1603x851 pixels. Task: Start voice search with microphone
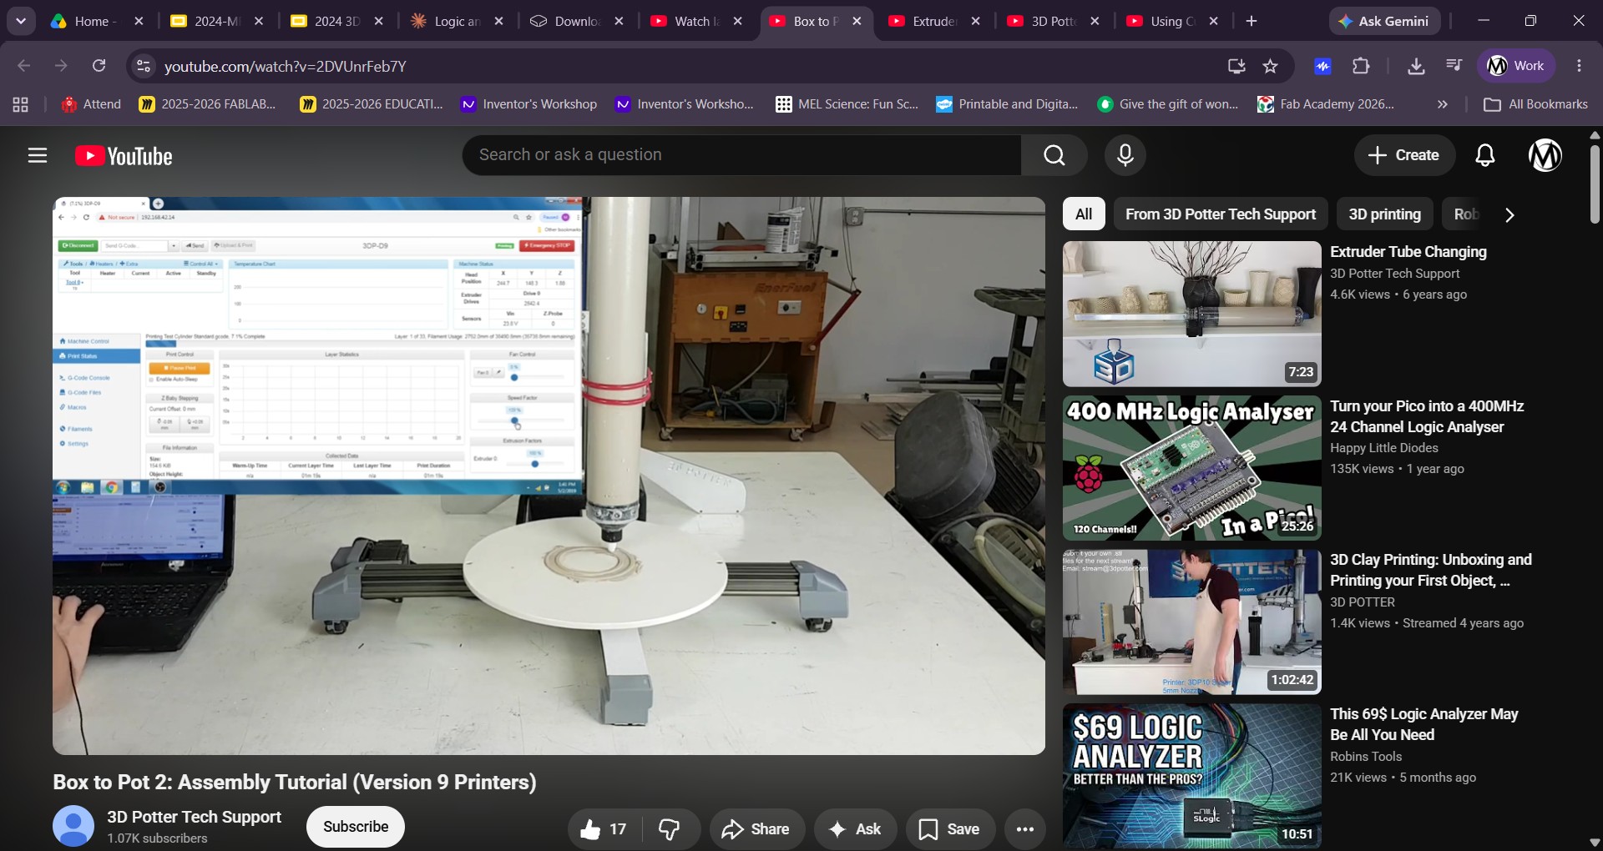click(x=1125, y=155)
